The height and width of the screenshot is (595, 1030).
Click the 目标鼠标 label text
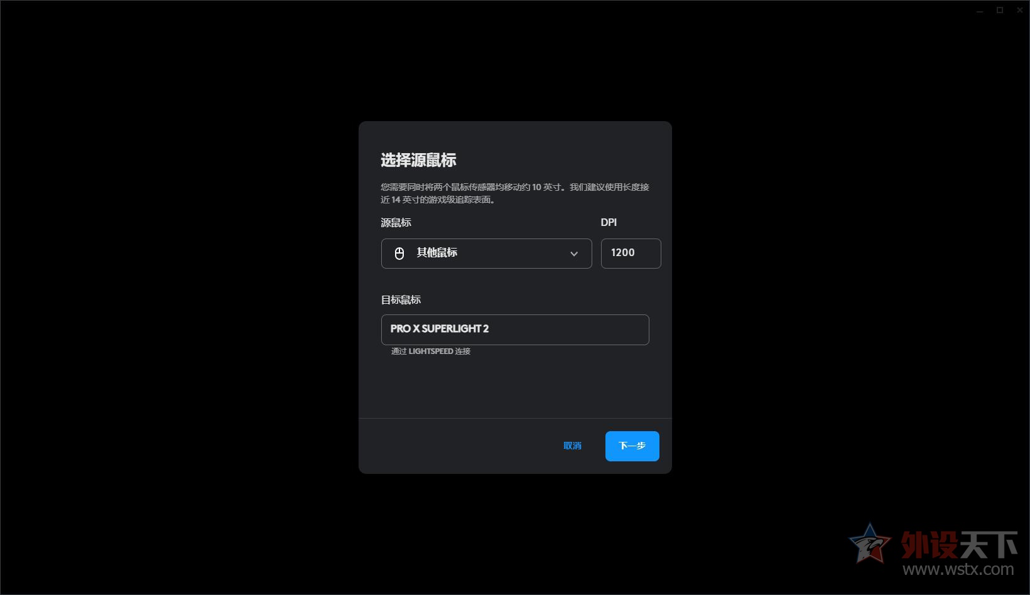[x=401, y=300]
